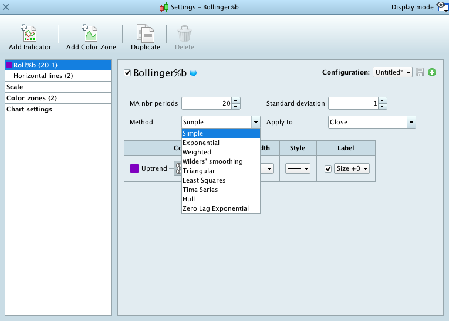This screenshot has height=321, width=449.
Task: Select Time Series method option
Action: (221, 190)
